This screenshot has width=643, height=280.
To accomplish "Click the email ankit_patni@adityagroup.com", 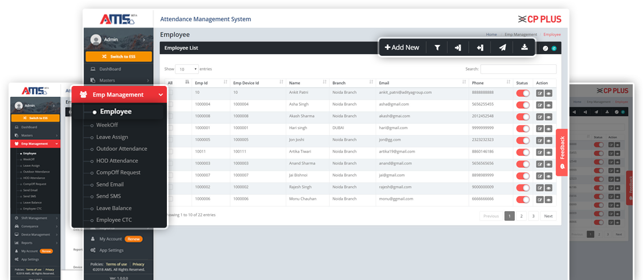I will point(405,93).
